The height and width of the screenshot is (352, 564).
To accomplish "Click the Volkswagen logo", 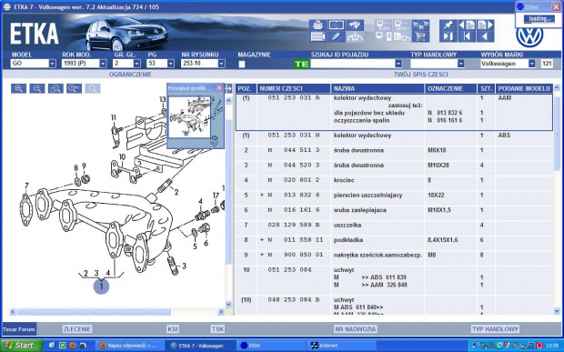I will [x=529, y=36].
